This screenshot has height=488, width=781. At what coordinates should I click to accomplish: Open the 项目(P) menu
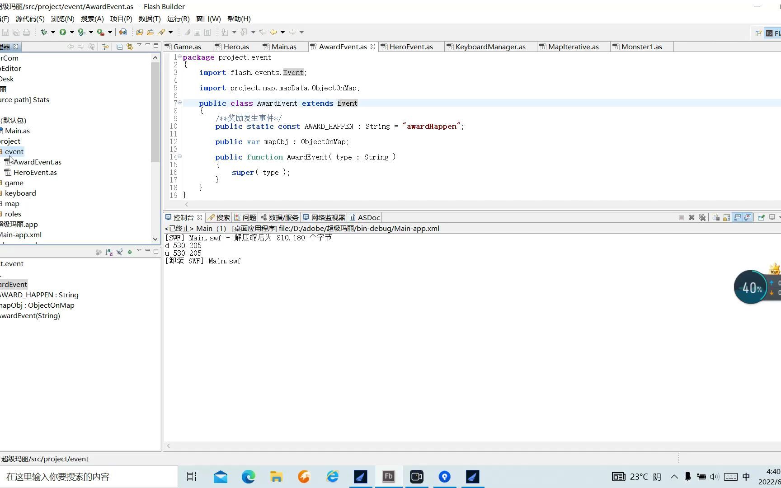(x=121, y=19)
